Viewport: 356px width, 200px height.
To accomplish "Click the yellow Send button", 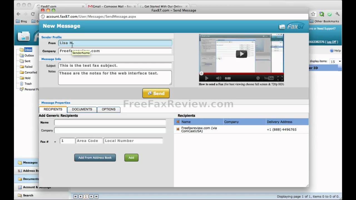I will (x=156, y=93).
